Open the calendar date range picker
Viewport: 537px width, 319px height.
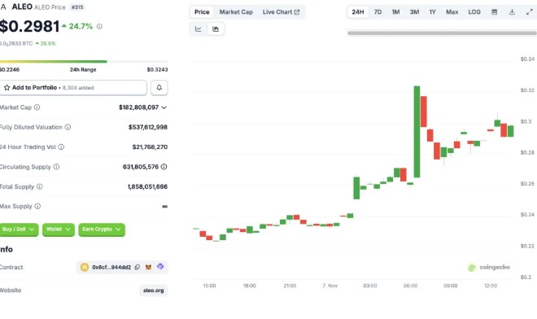tap(494, 12)
